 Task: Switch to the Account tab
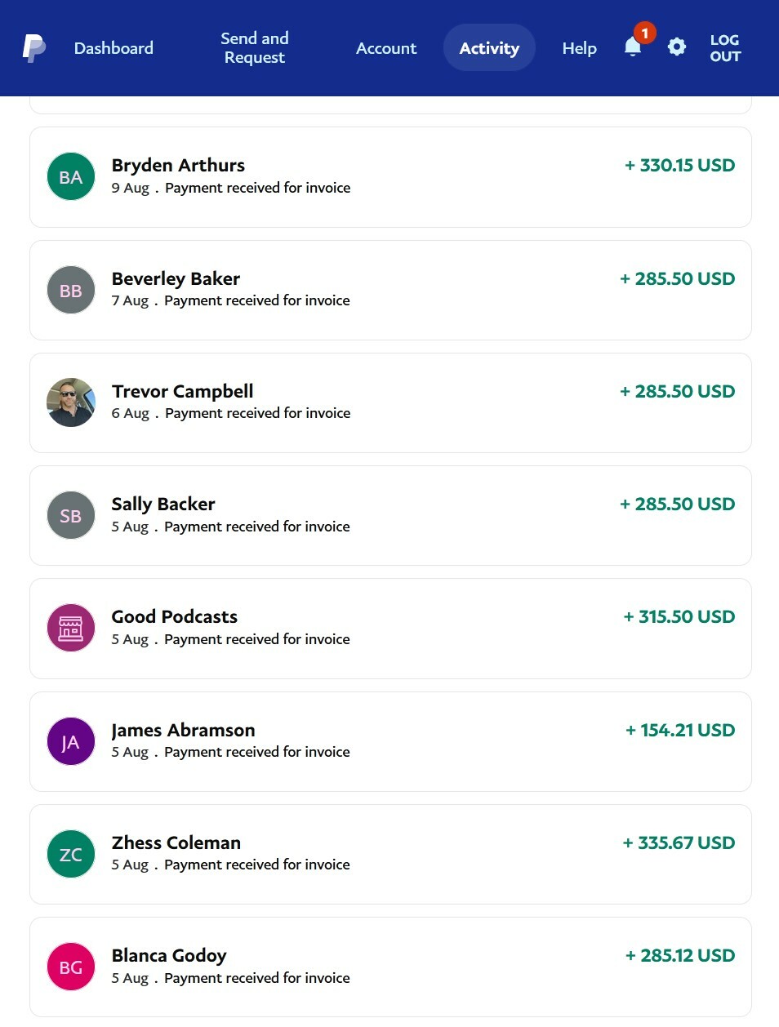point(386,48)
